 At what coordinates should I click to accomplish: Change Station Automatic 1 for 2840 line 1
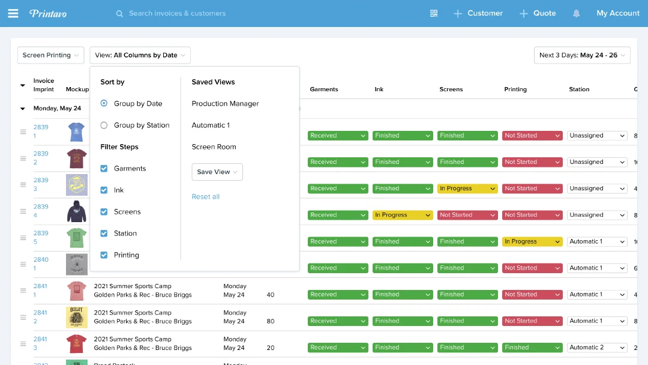597,268
